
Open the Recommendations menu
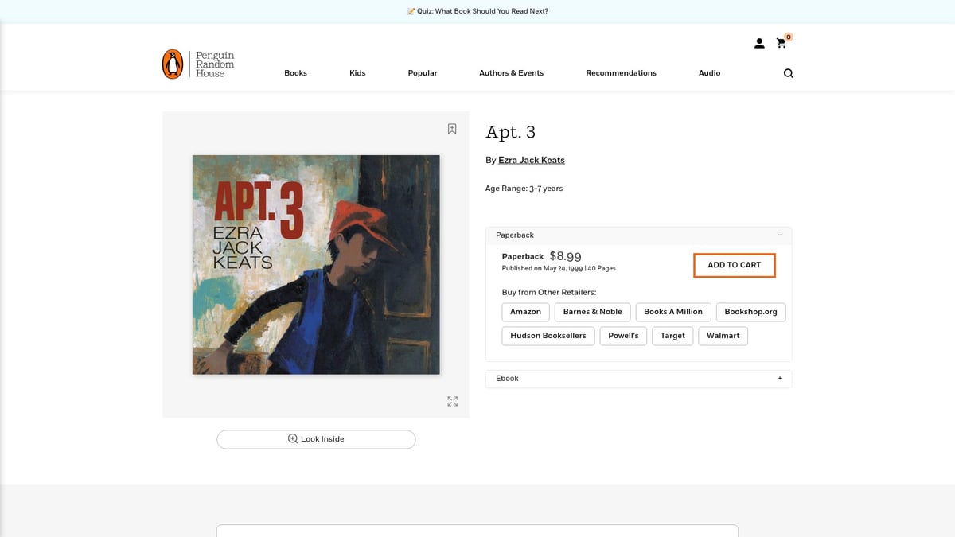tap(621, 73)
